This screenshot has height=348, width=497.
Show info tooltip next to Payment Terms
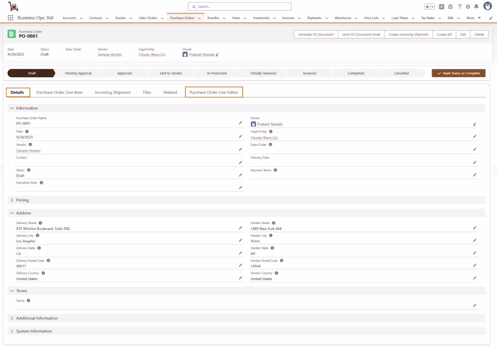276,170
